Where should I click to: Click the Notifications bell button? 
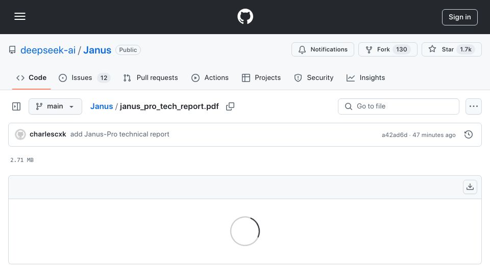tap(323, 49)
